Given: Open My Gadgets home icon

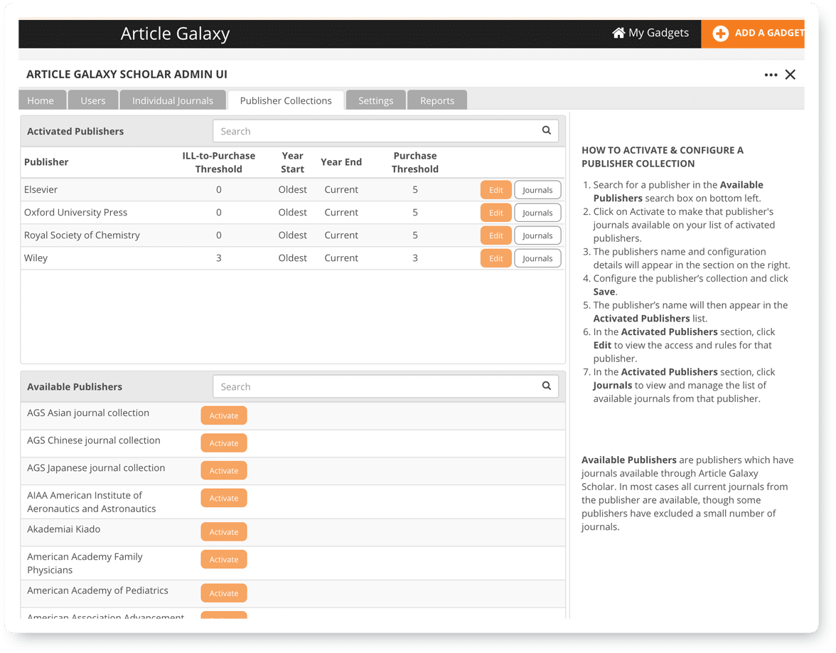Looking at the screenshot, I should (x=618, y=33).
